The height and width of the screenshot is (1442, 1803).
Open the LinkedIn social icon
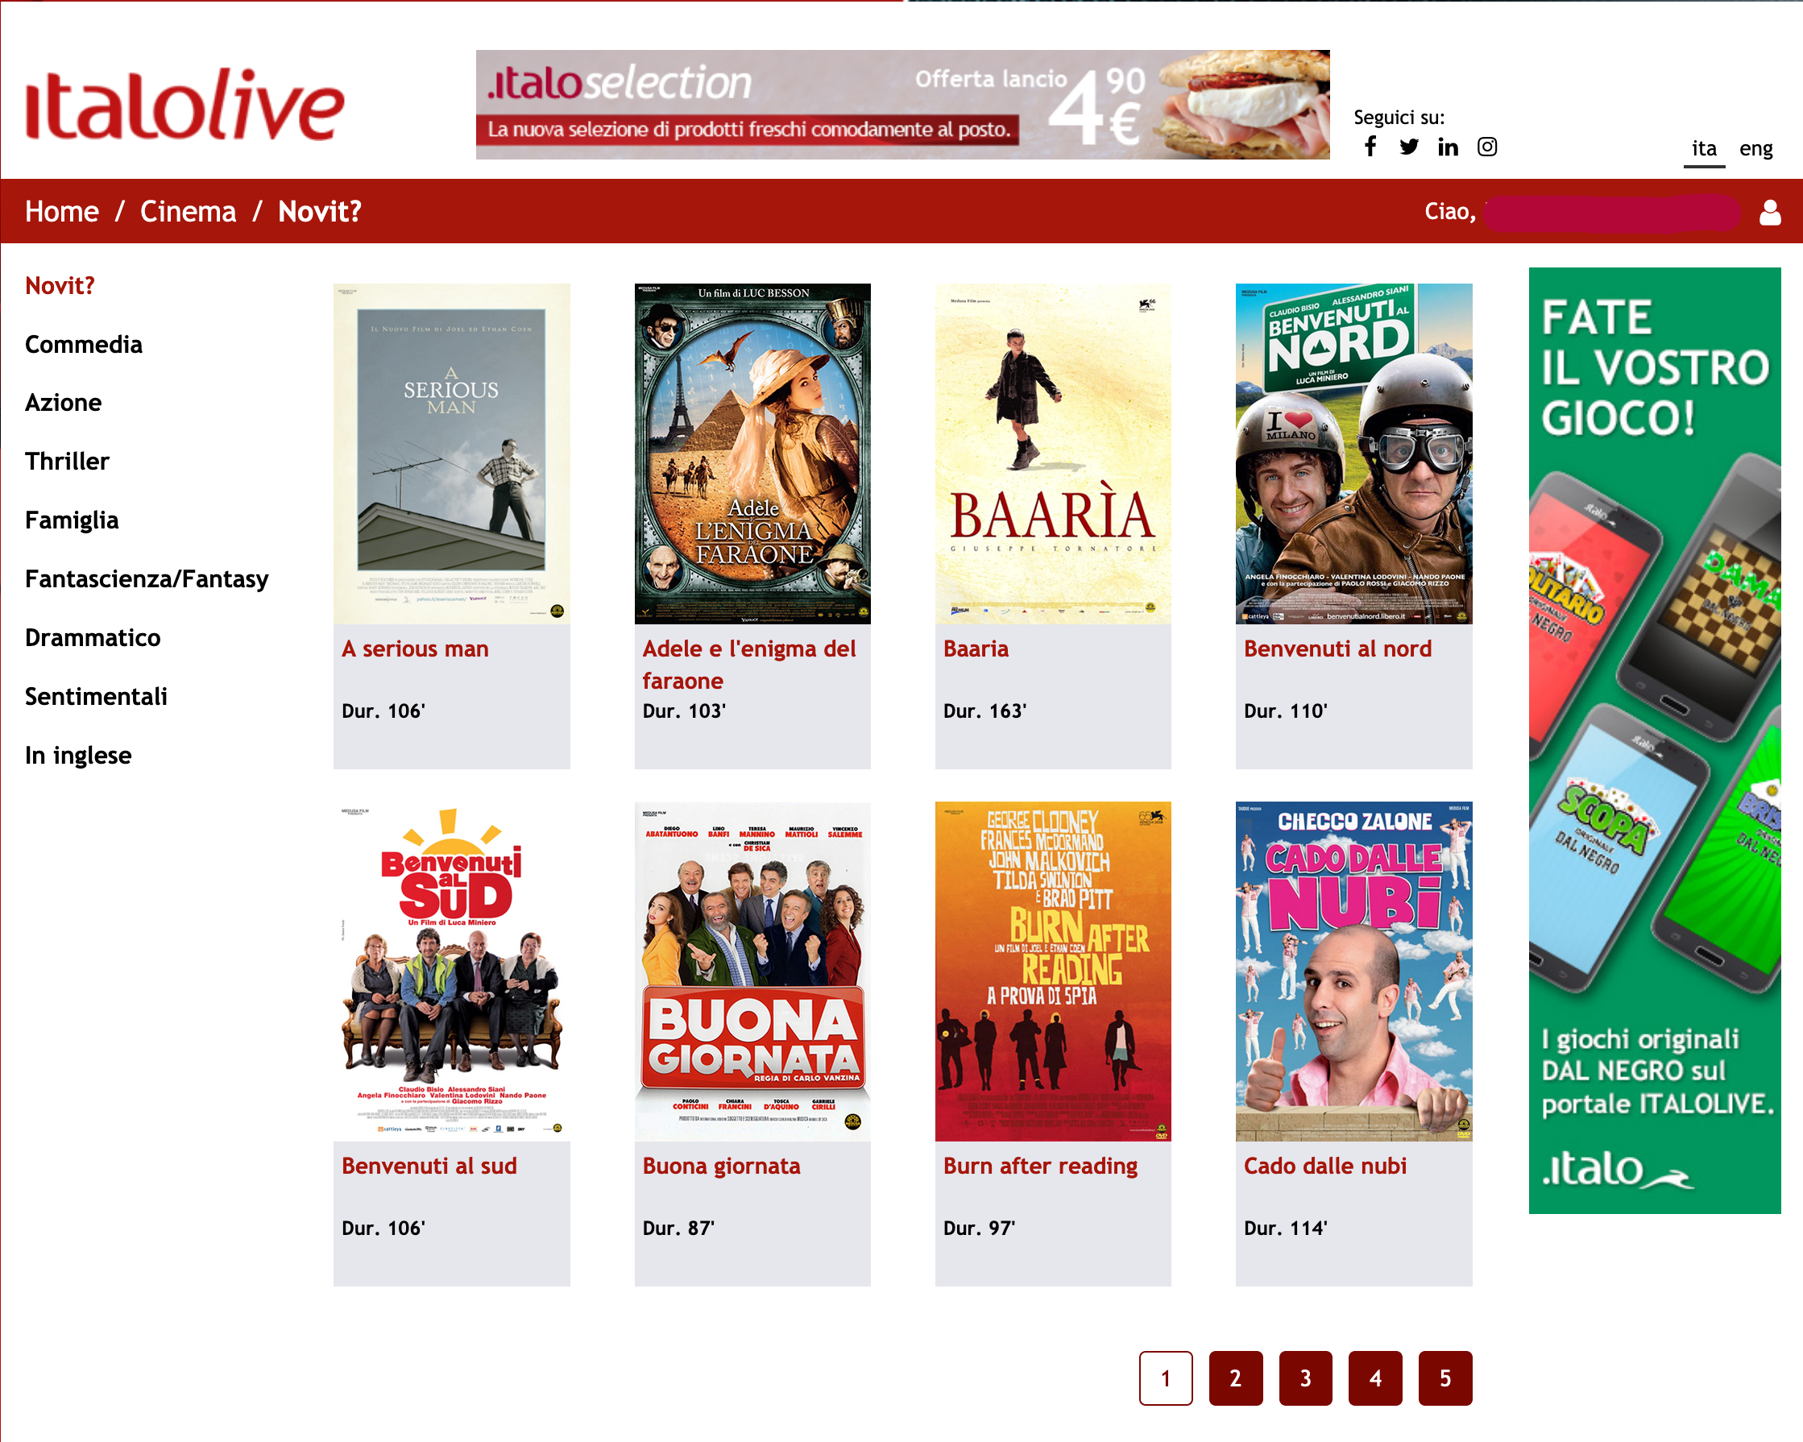click(x=1448, y=147)
